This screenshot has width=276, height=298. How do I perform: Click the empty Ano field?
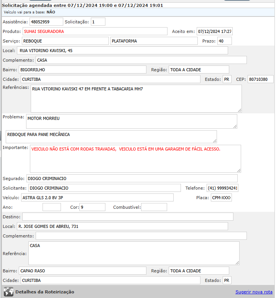52,207
